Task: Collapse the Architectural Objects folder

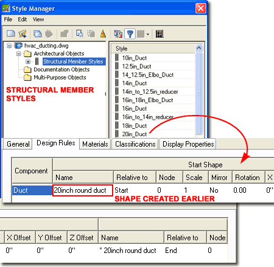Action: (19, 54)
